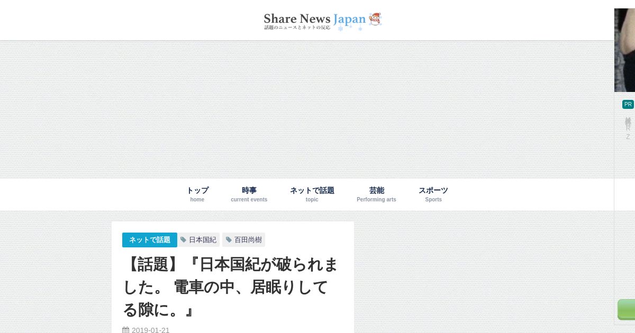The height and width of the screenshot is (333, 635).
Task: Select the ネットで話題 topic menu item
Action: [312, 194]
